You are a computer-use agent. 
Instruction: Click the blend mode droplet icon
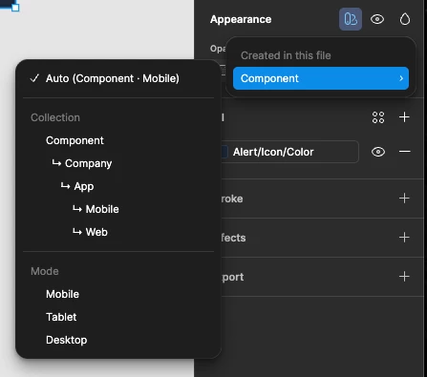pyautogui.click(x=405, y=19)
